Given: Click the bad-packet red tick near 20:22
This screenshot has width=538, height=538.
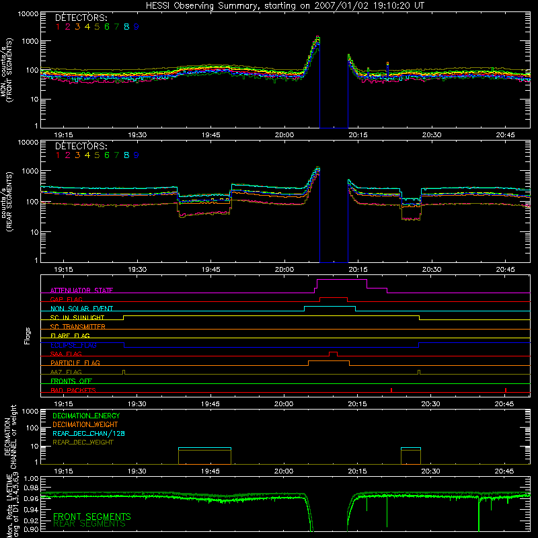Looking at the screenshot, I should (391, 390).
